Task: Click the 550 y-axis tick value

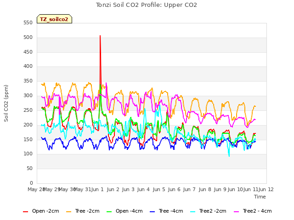Action: (28, 23)
